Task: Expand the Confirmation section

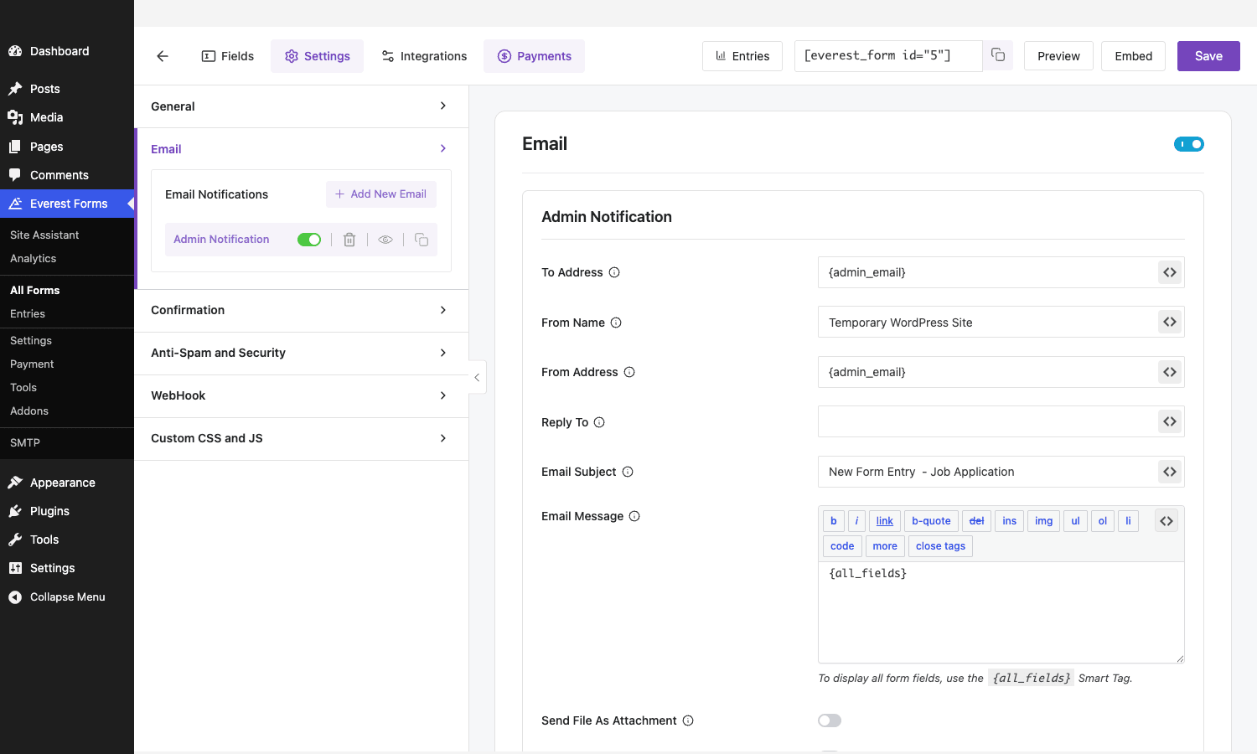Action: [302, 310]
